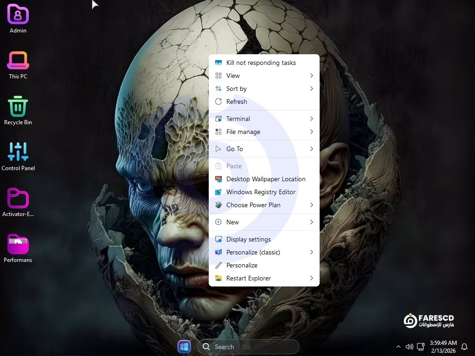Choose Kill not responding tasks
This screenshot has height=356, width=475.
[x=261, y=63]
